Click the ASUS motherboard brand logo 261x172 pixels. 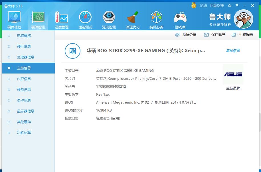233,74
